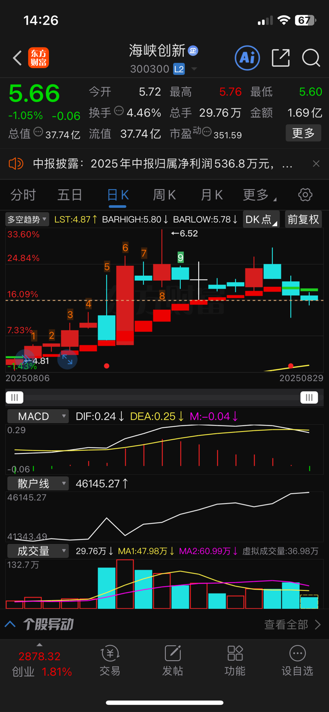Open the 发帖 post icon
Screen dimensions: 329x712
[x=173, y=661]
